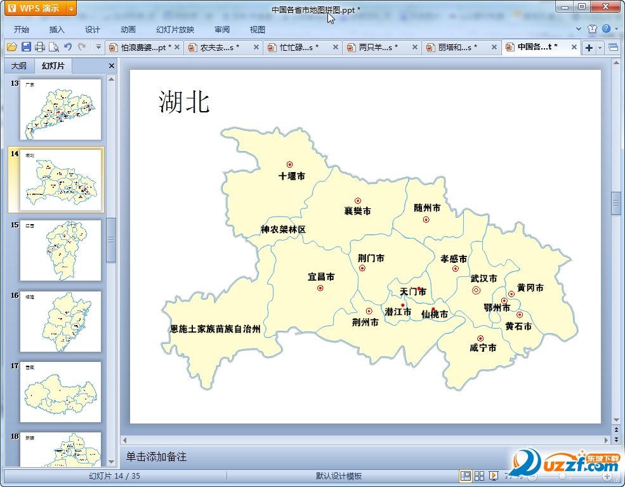Image resolution: width=625 pixels, height=487 pixels.
Task: Undo the last action
Action: pos(68,47)
